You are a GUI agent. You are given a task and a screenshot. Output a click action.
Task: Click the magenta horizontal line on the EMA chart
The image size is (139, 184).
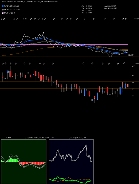coord(64,45)
